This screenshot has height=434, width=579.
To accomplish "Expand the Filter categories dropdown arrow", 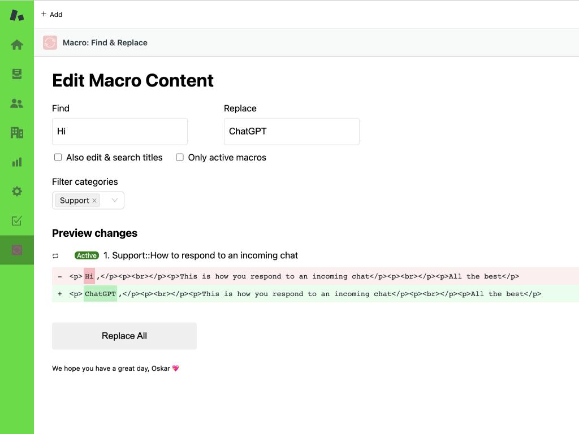I will click(x=115, y=201).
